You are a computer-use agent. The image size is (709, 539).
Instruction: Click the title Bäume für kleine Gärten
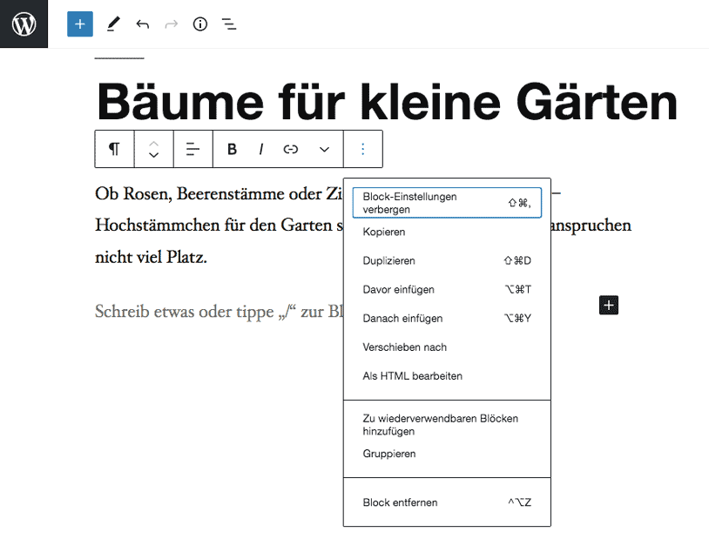387,102
